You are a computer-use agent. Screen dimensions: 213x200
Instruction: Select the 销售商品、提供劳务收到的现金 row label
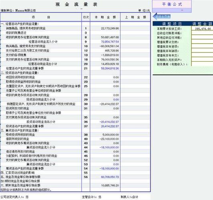[26, 28]
